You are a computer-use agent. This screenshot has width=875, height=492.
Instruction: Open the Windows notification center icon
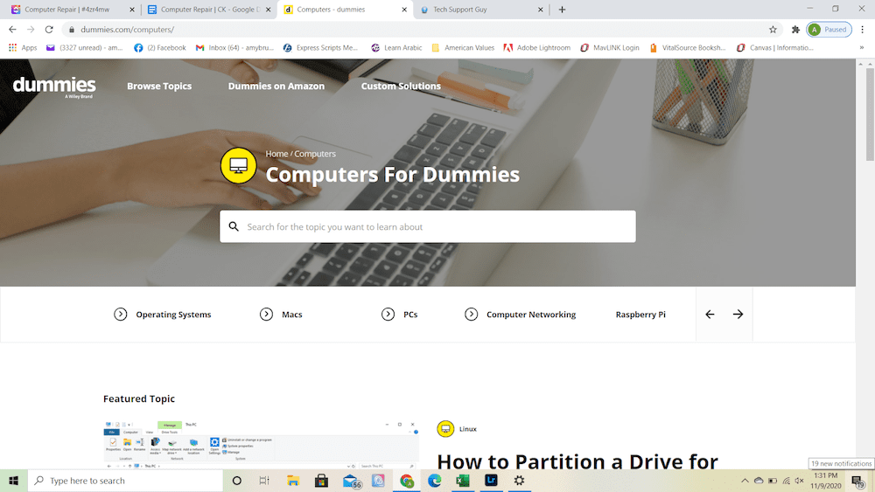pyautogui.click(x=857, y=481)
